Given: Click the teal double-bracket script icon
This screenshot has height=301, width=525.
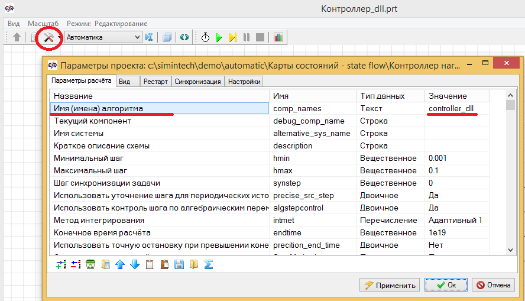Looking at the screenshot, I should click(184, 37).
